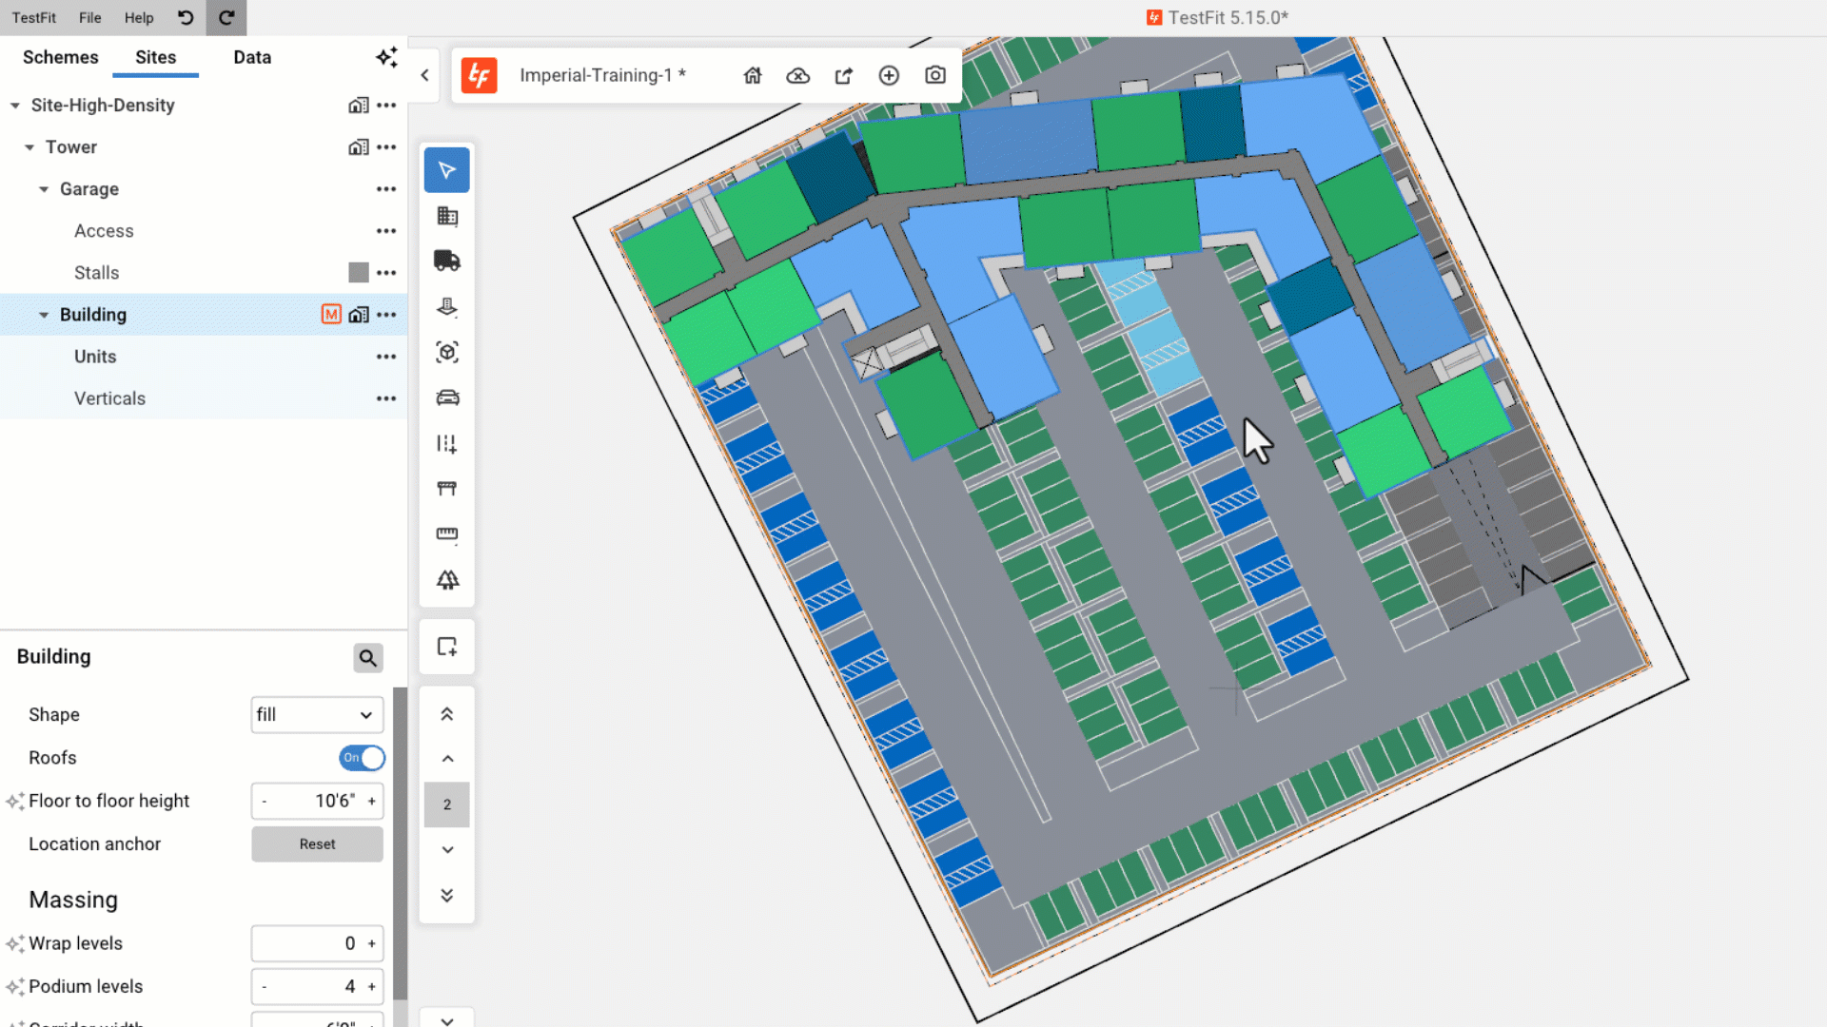Click the Stalls gray color swatch
This screenshot has width=1827, height=1027.
[358, 273]
